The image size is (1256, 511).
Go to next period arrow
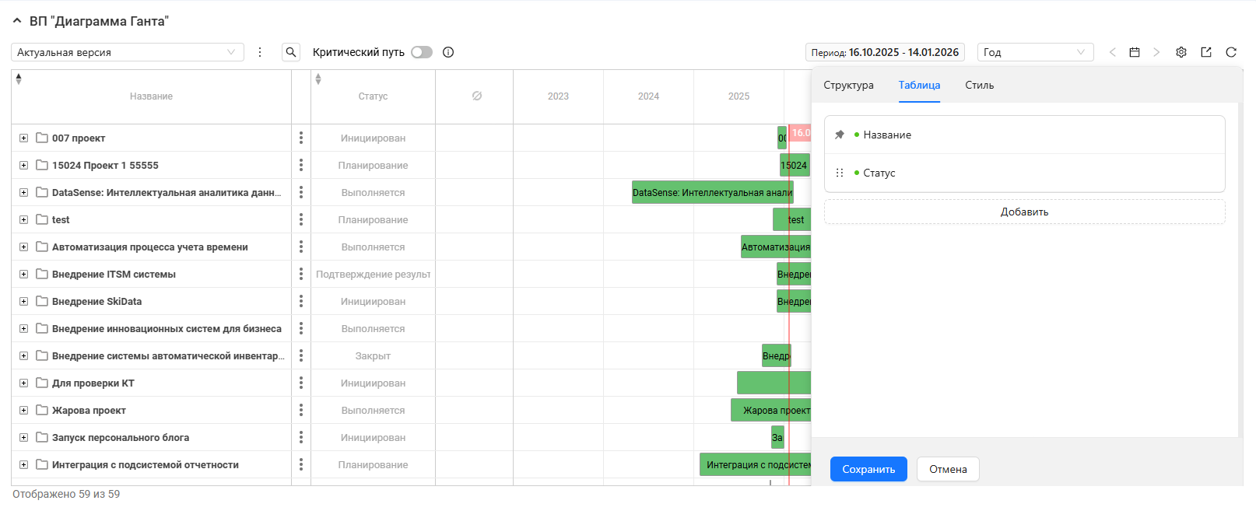[1156, 52]
